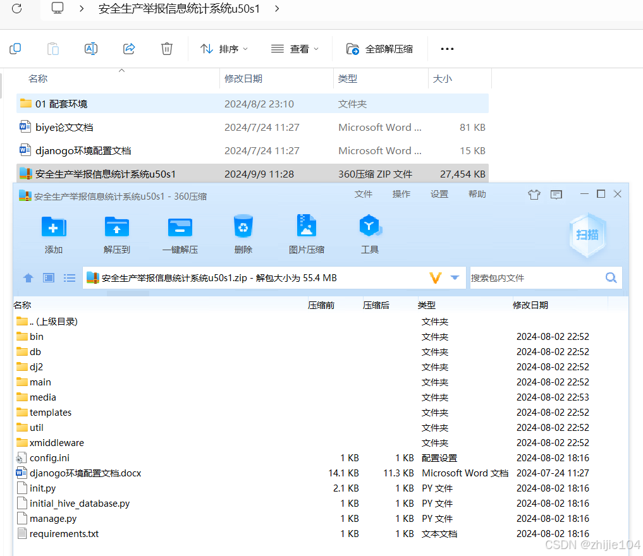Switch to the list view toggle icon
This screenshot has height=556, width=643.
(x=70, y=278)
